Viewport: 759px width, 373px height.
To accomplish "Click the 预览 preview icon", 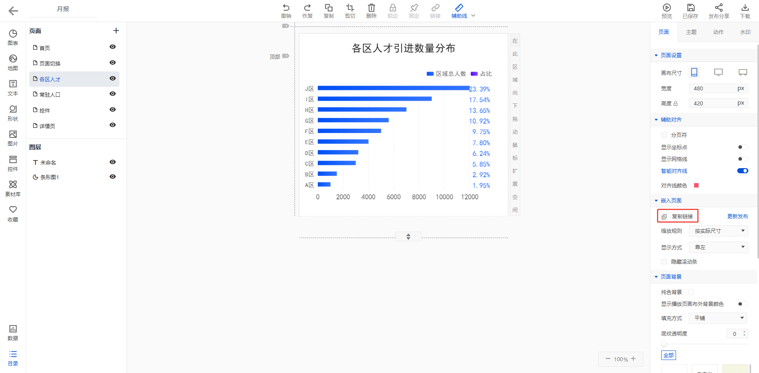I will coord(666,11).
